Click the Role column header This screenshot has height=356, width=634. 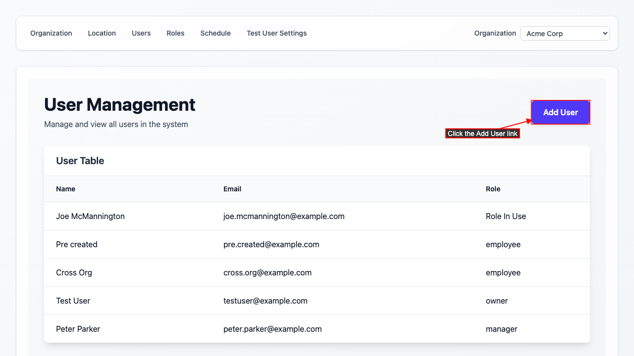click(x=493, y=189)
